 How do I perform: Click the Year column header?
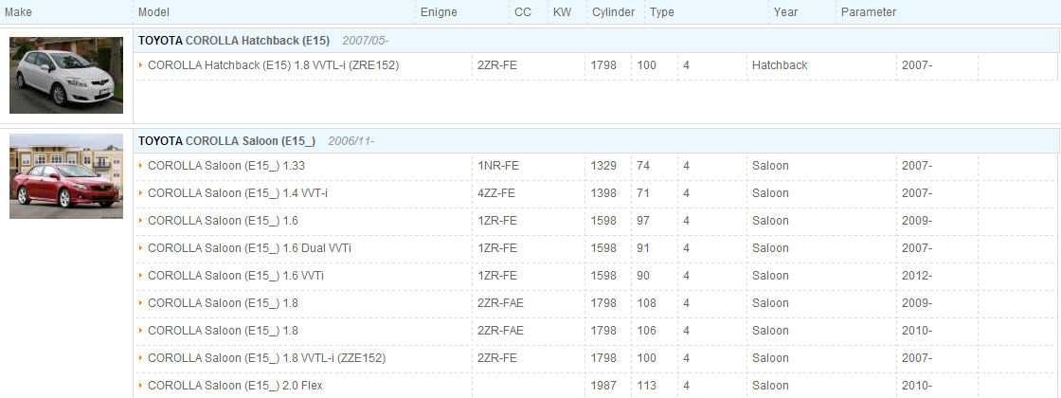click(785, 12)
